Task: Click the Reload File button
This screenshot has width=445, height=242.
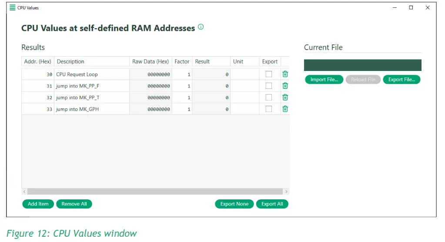Action: pyautogui.click(x=363, y=80)
